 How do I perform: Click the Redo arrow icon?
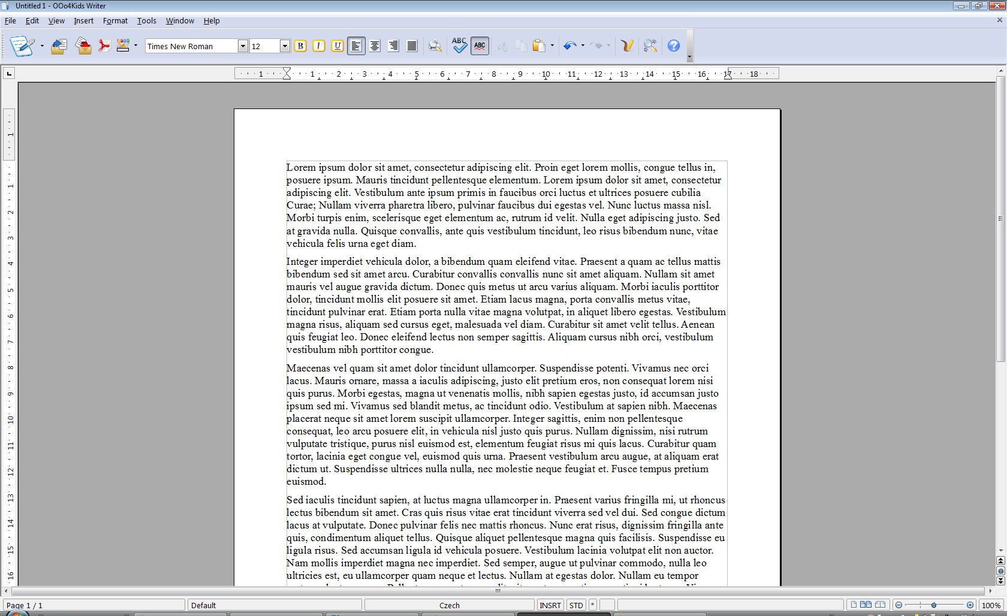point(596,46)
